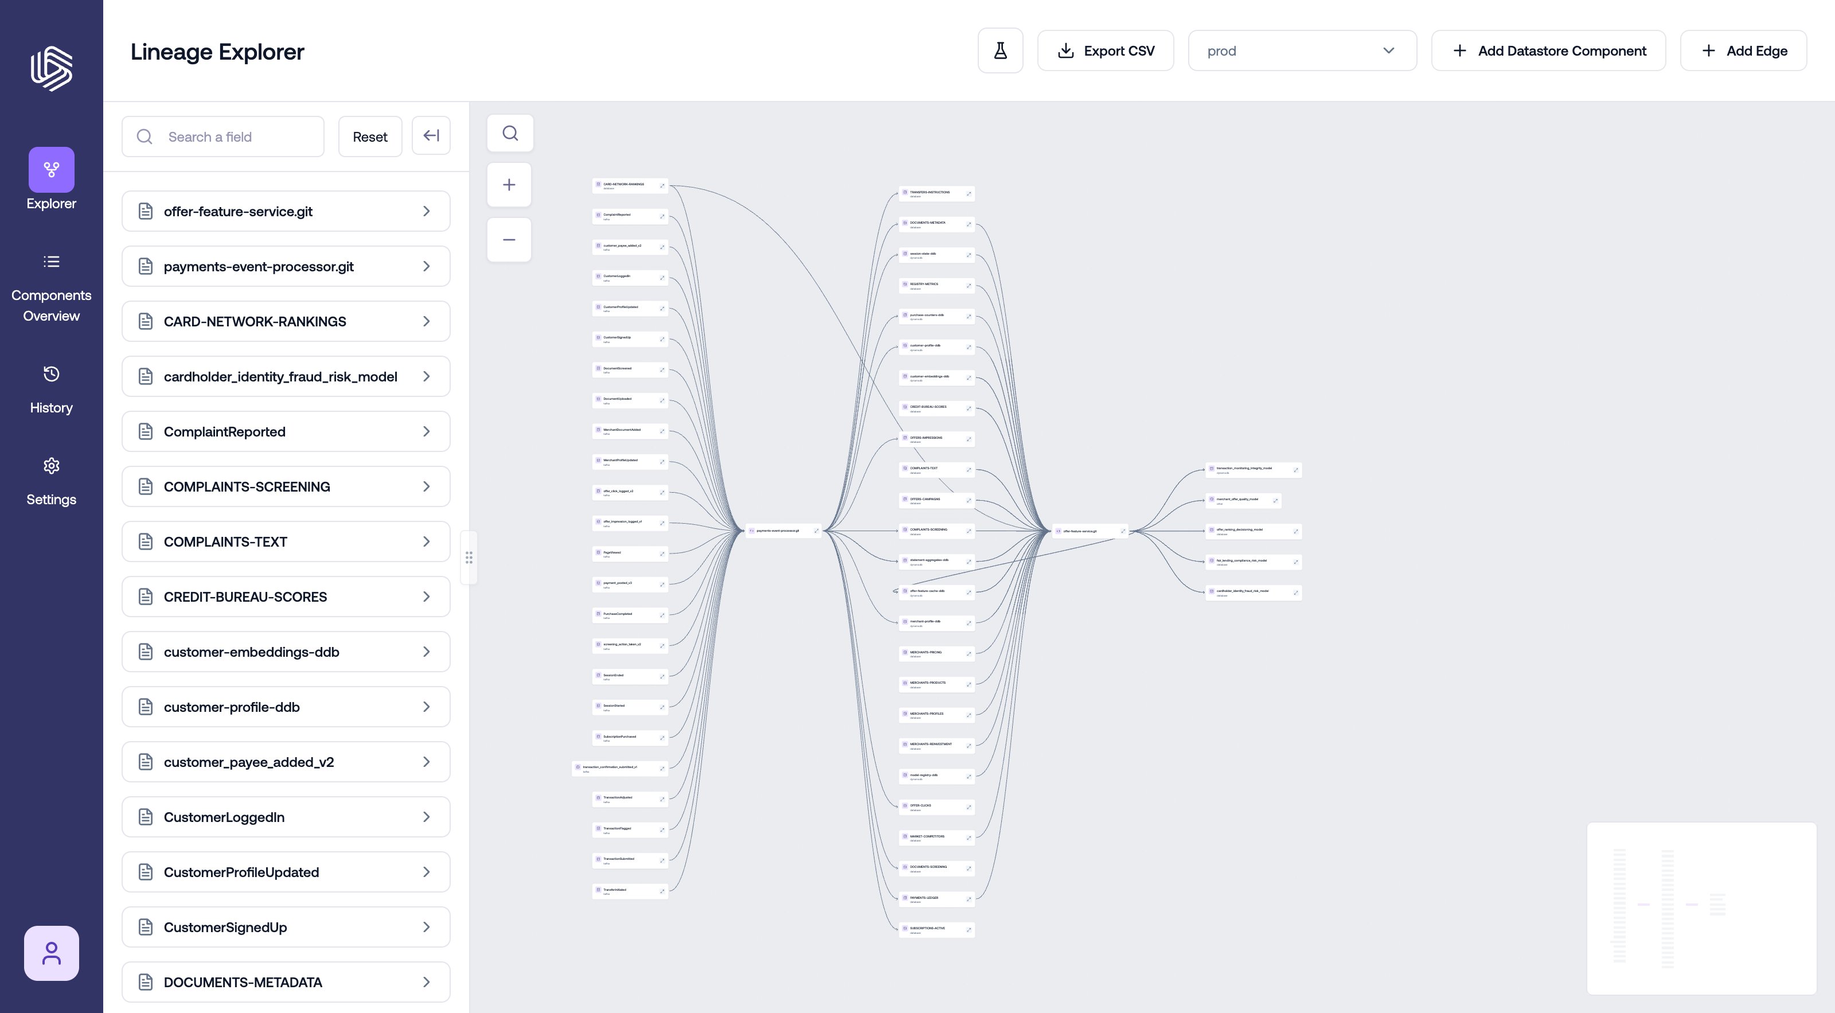Expand COMPLAINTS-SCREENING list row chevron

click(x=426, y=486)
